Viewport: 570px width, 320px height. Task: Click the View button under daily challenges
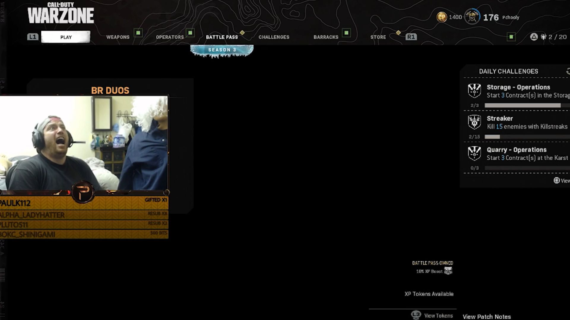click(x=561, y=180)
